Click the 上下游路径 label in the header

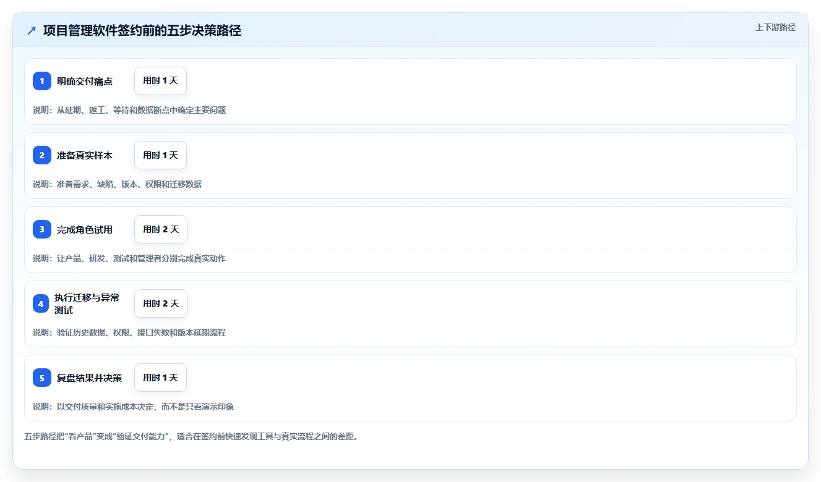(x=775, y=27)
